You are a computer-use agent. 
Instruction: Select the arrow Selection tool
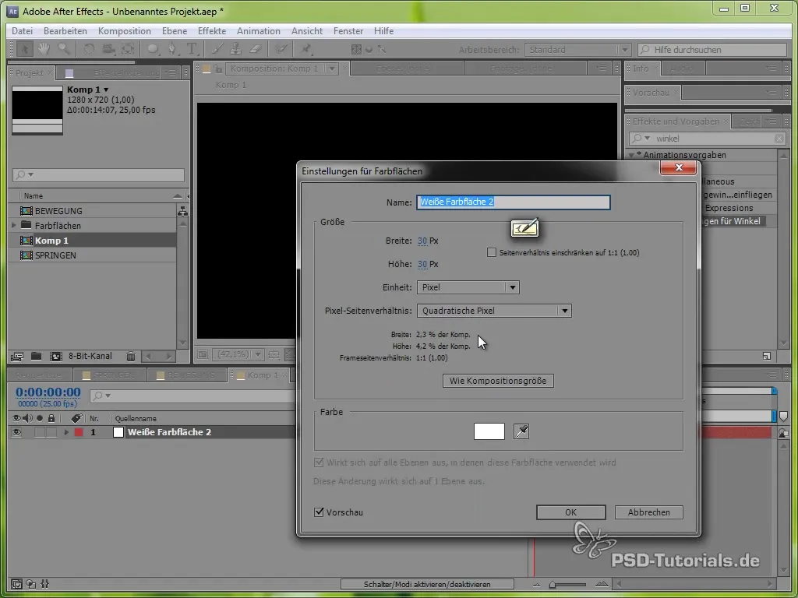tap(23, 49)
